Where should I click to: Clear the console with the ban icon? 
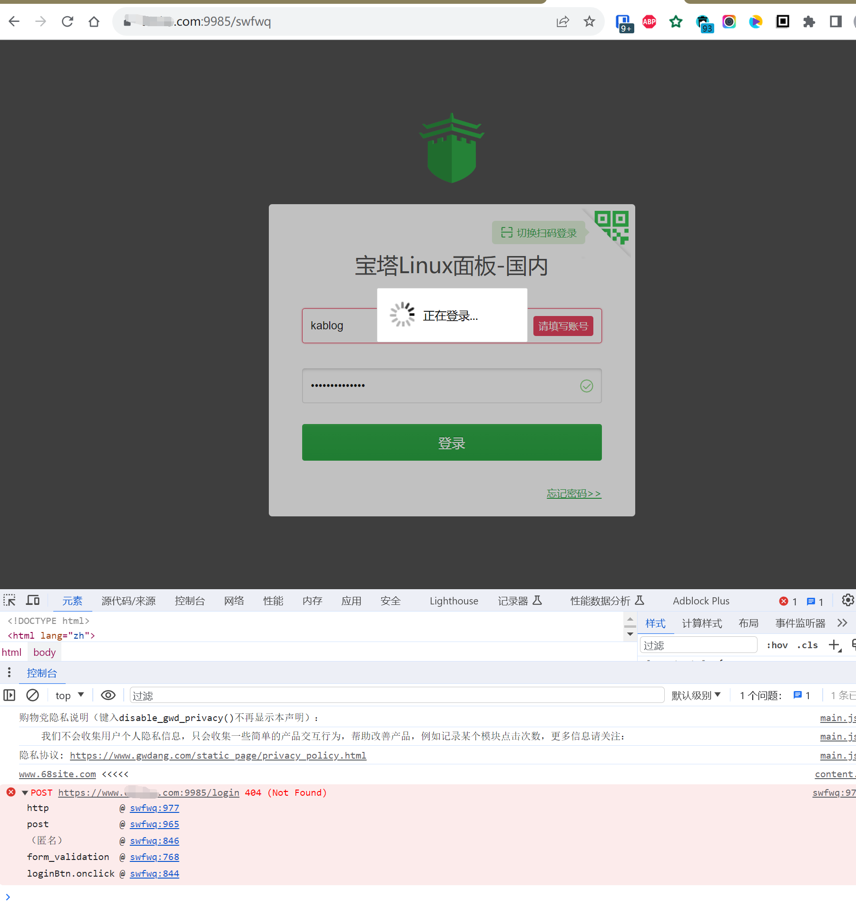(x=32, y=695)
